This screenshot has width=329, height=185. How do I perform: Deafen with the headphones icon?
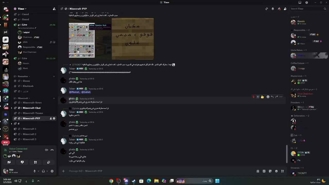[x=43, y=171]
